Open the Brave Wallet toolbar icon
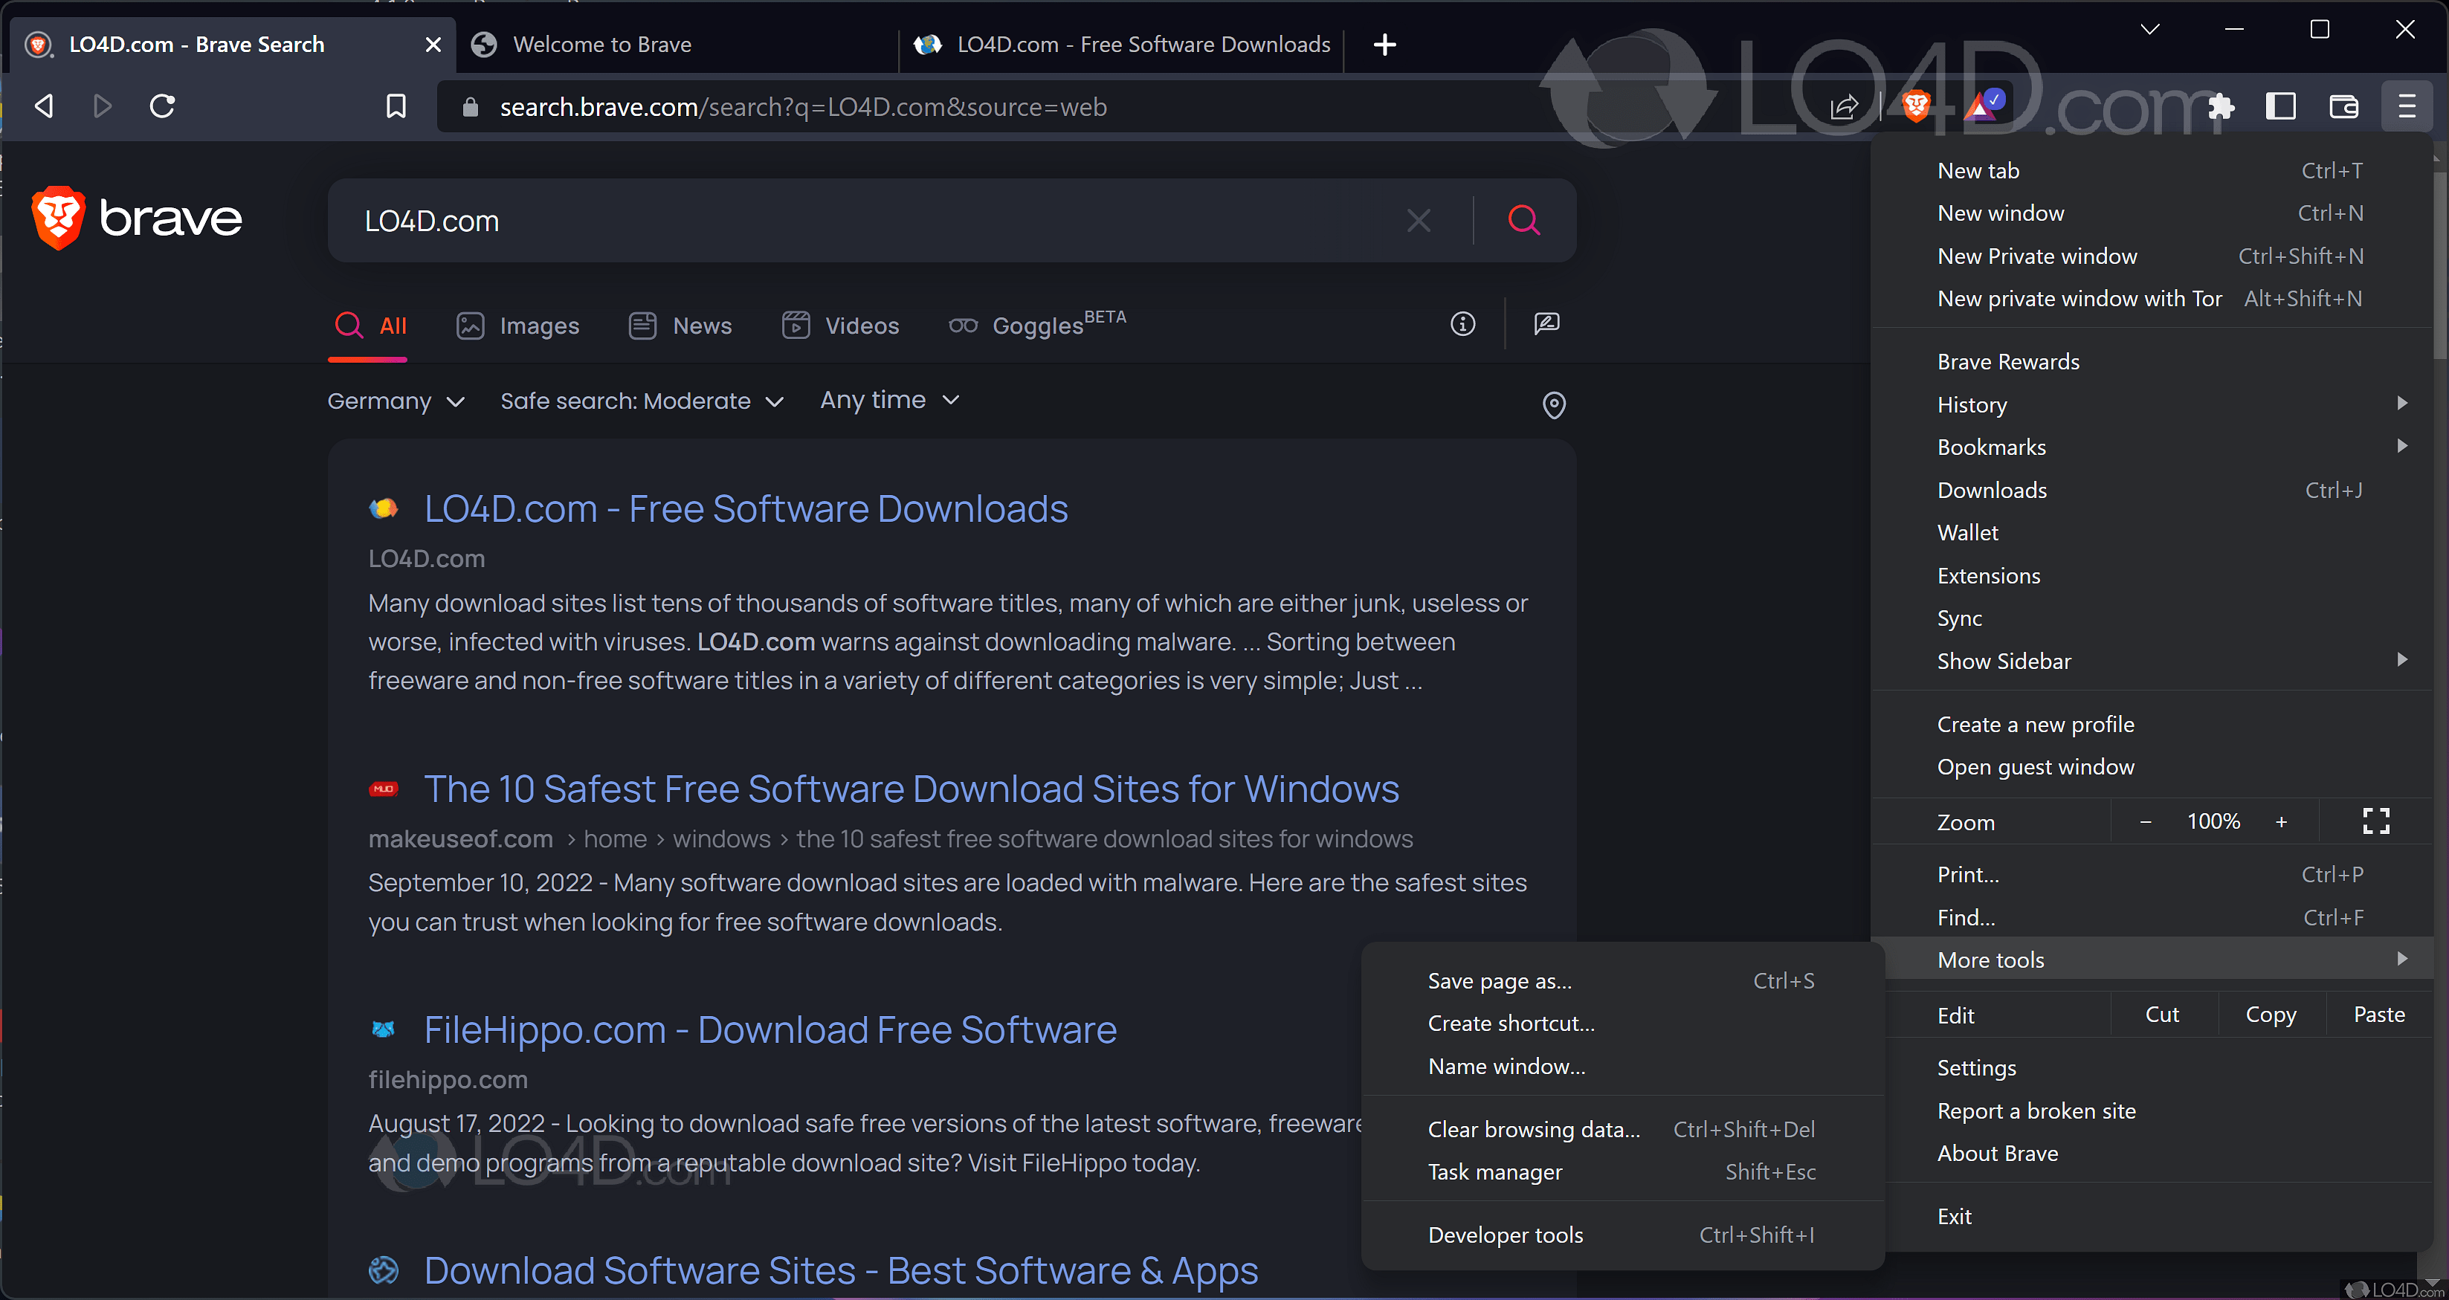The width and height of the screenshot is (2449, 1300). [2343, 106]
